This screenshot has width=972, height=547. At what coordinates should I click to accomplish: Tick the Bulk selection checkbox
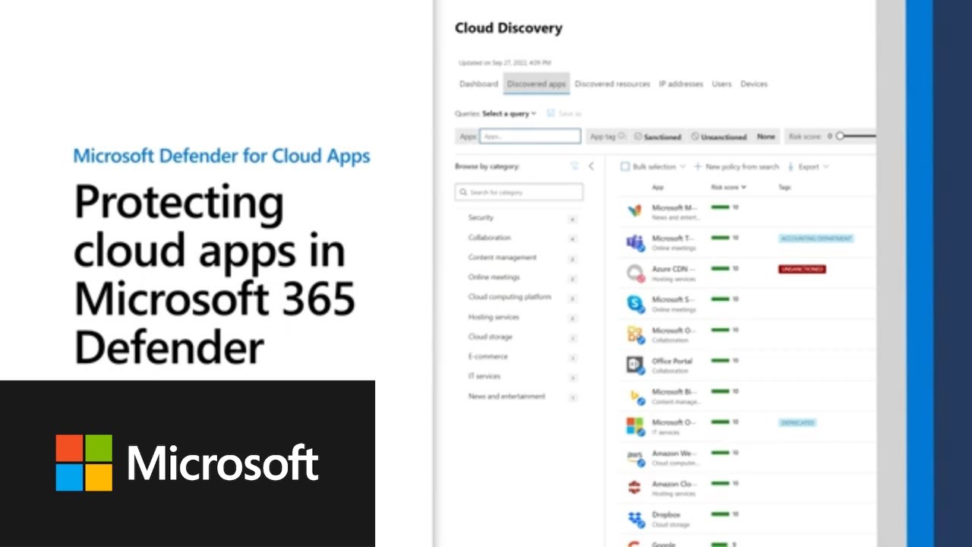[x=625, y=166]
